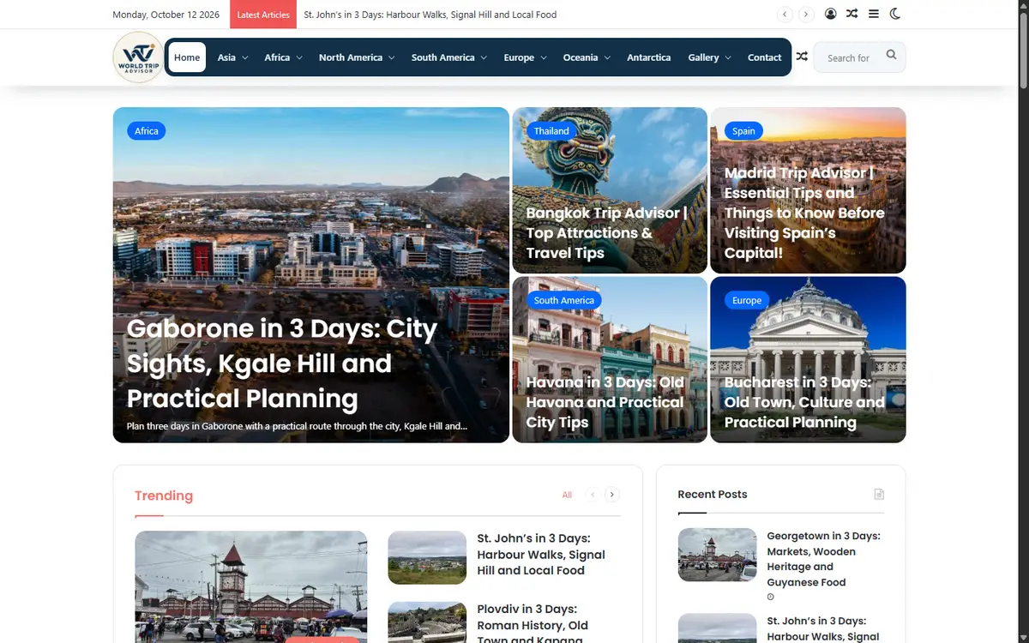This screenshot has width=1029, height=643.
Task: Show previous latest article in ticker
Action: [785, 15]
